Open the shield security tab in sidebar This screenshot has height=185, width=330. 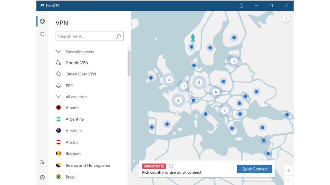click(42, 34)
